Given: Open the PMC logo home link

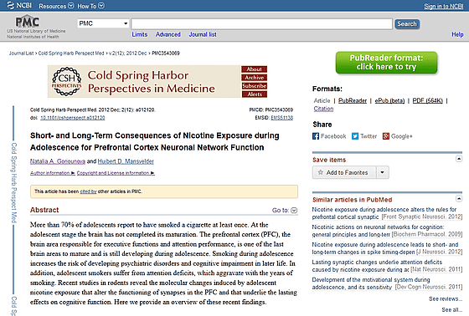Looking at the screenshot, I should pos(27,22).
